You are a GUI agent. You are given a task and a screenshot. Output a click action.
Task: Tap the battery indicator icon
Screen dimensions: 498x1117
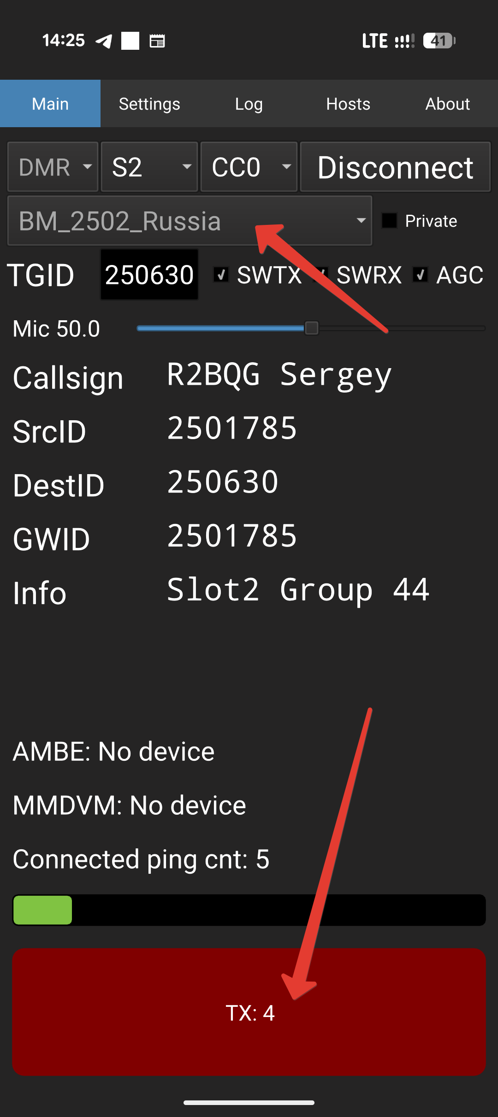pyautogui.click(x=439, y=41)
